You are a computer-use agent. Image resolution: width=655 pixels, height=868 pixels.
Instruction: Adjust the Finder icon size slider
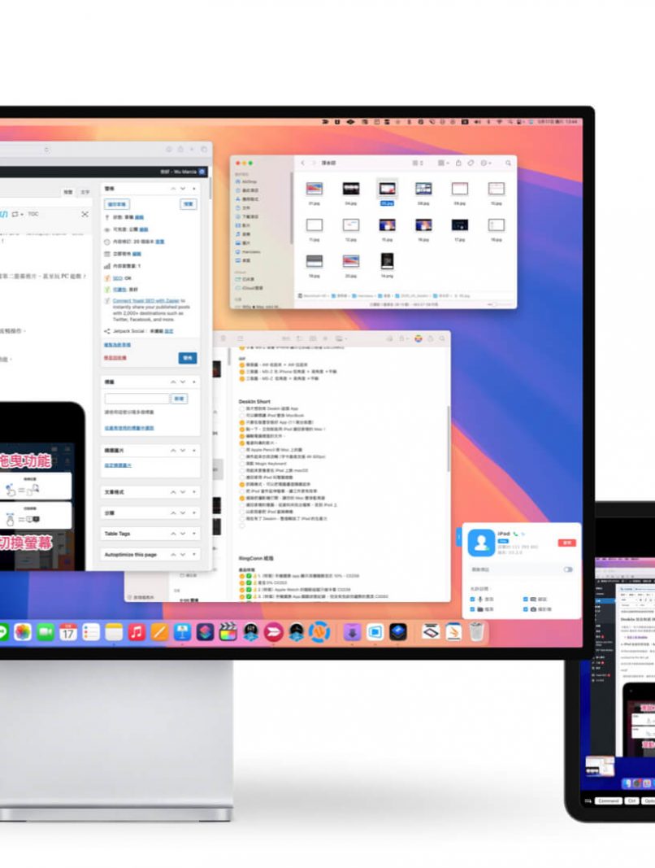[494, 304]
